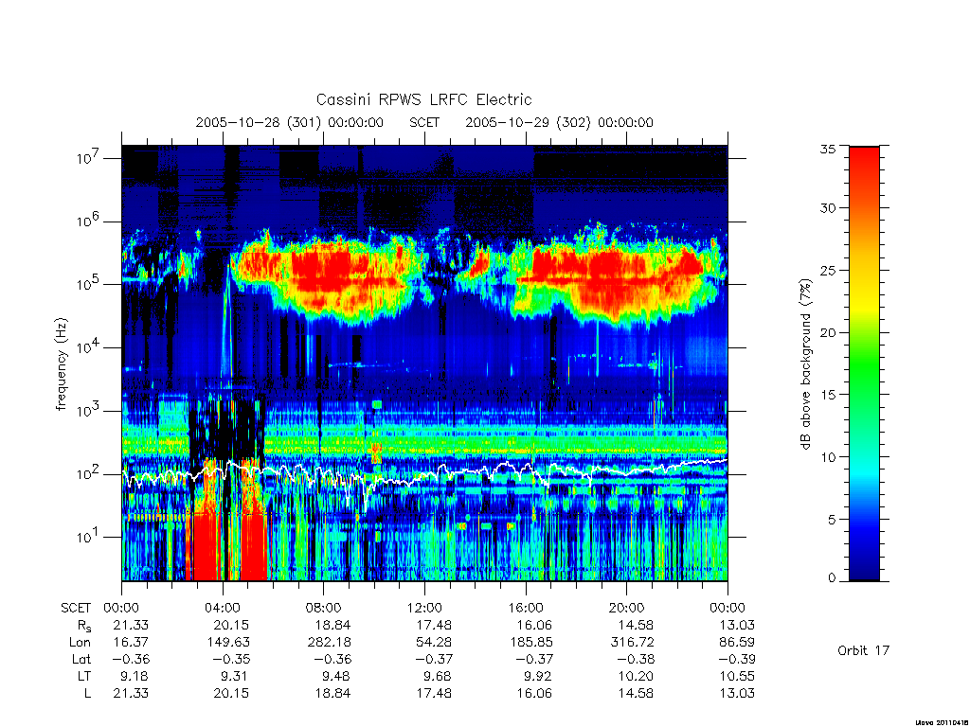Click the '10' color scale label
The width and height of the screenshot is (970, 727).
(x=828, y=457)
